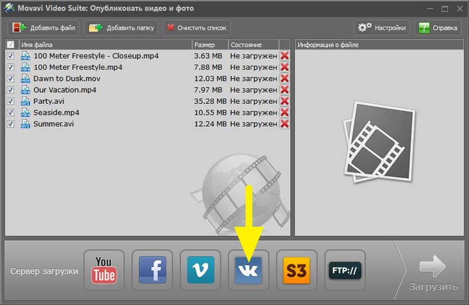Viewport: 469px width, 305px height.
Task: Choose Facebook upload server
Action: [x=152, y=270]
